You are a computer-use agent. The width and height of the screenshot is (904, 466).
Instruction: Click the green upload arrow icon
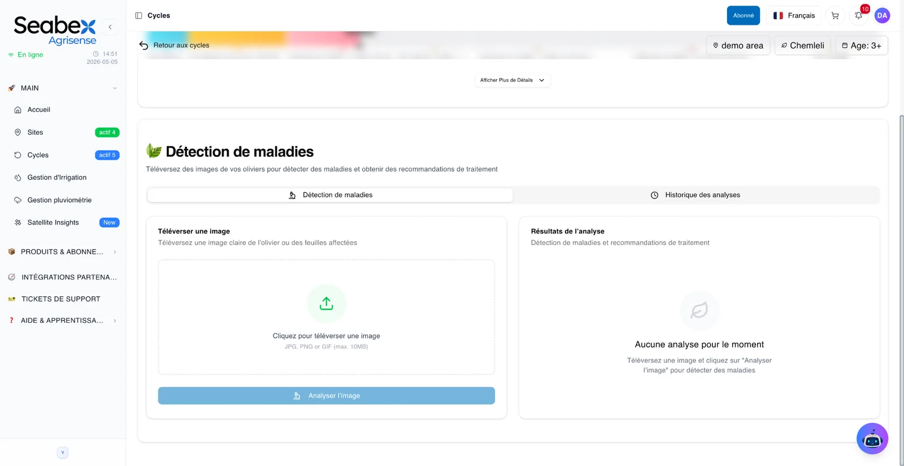click(327, 304)
